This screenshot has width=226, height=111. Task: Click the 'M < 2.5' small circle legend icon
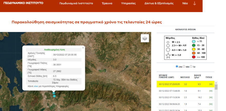click(x=168, y=42)
